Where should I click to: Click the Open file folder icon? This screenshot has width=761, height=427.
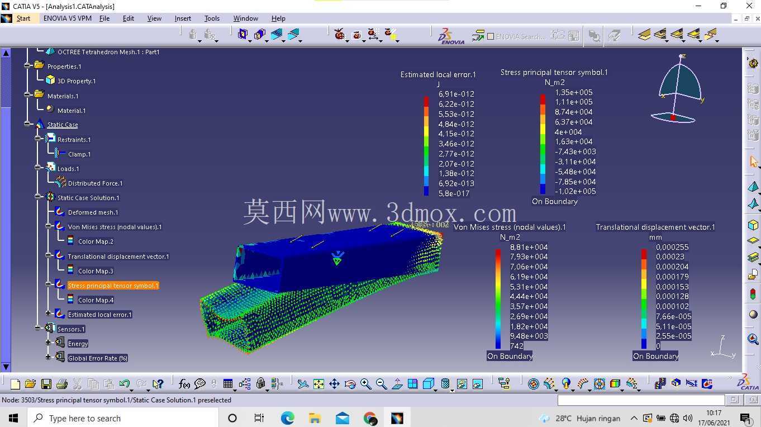click(x=30, y=384)
